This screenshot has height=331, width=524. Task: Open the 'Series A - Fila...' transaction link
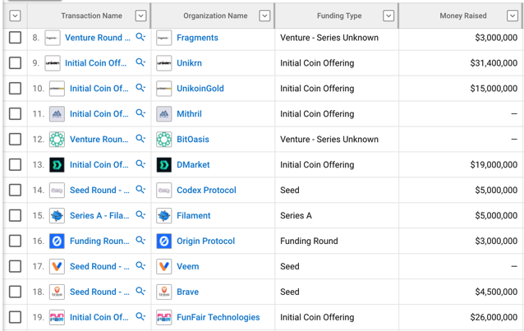coord(99,216)
